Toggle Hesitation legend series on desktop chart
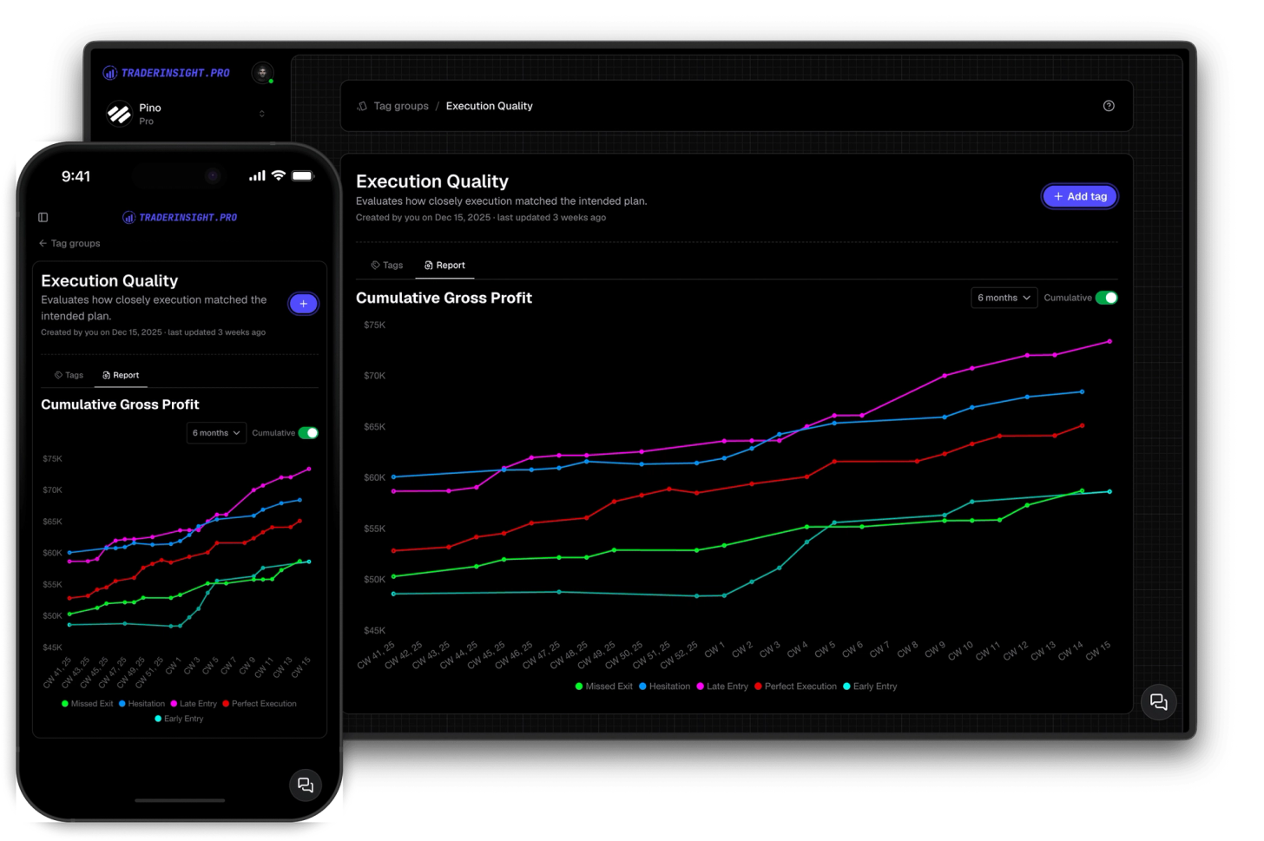Image resolution: width=1264 pixels, height=841 pixels. pyautogui.click(x=664, y=687)
